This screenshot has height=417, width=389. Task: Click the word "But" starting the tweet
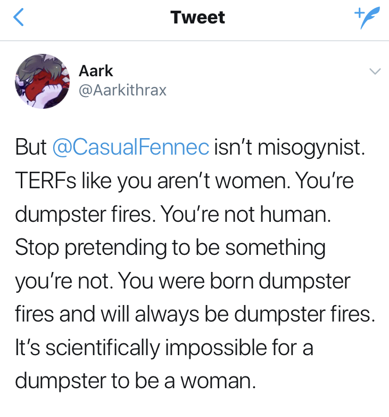31,148
